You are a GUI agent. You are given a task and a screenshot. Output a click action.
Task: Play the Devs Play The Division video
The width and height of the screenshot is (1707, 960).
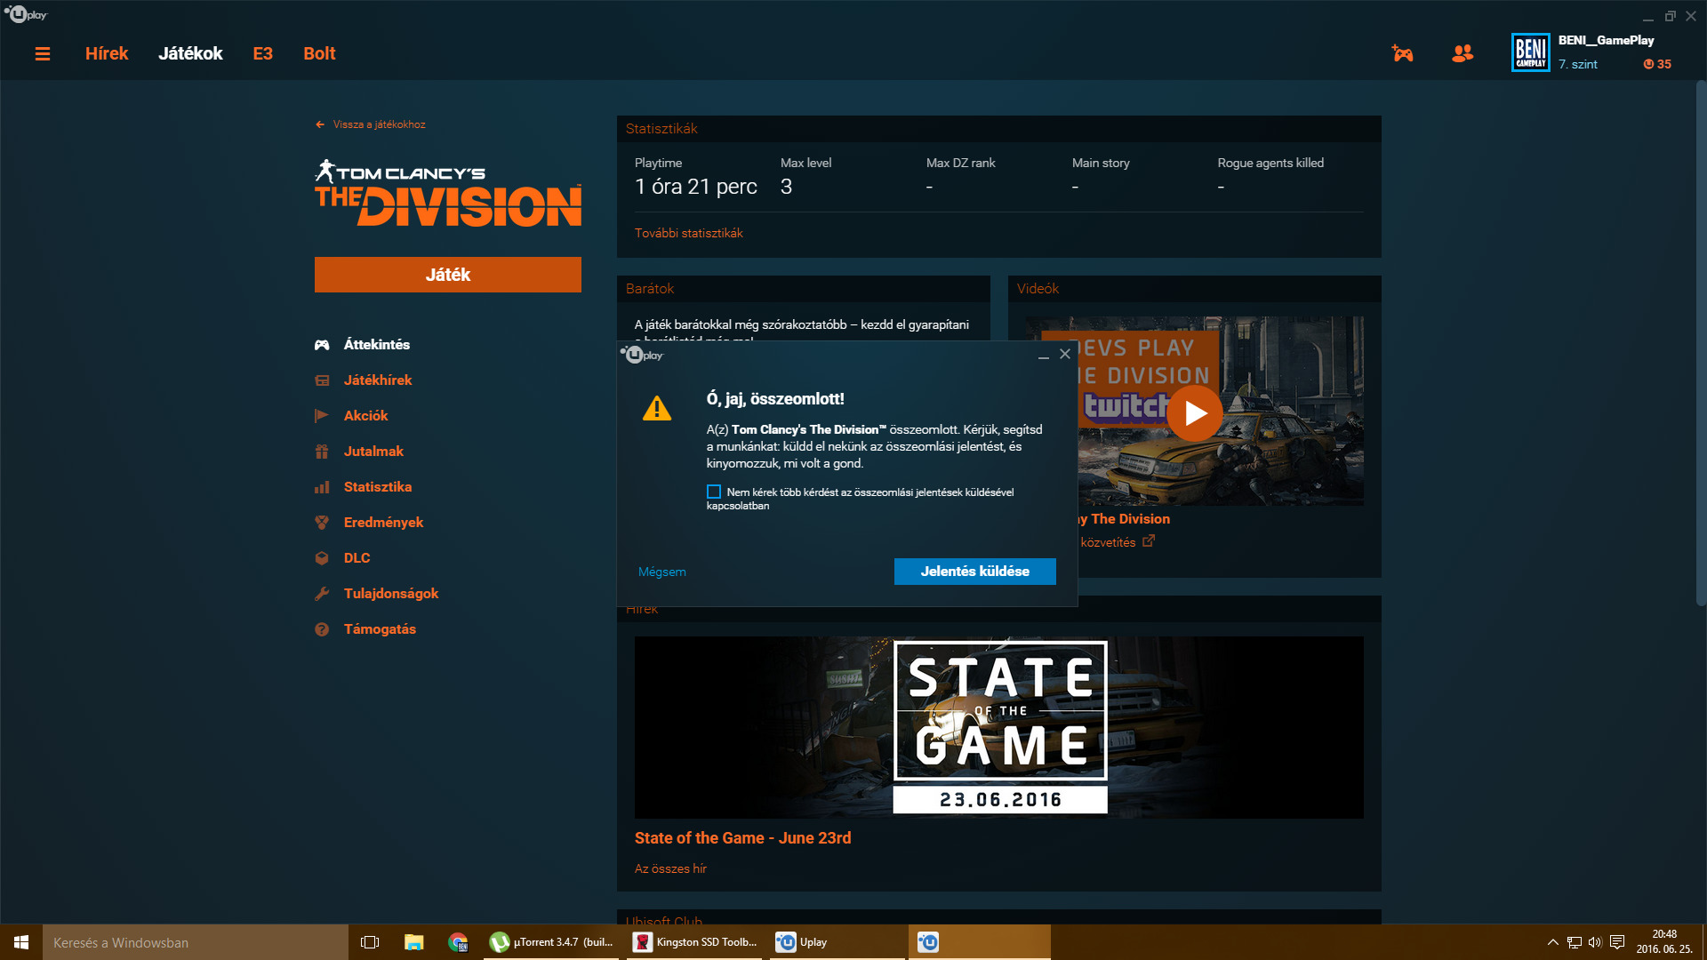tap(1194, 413)
